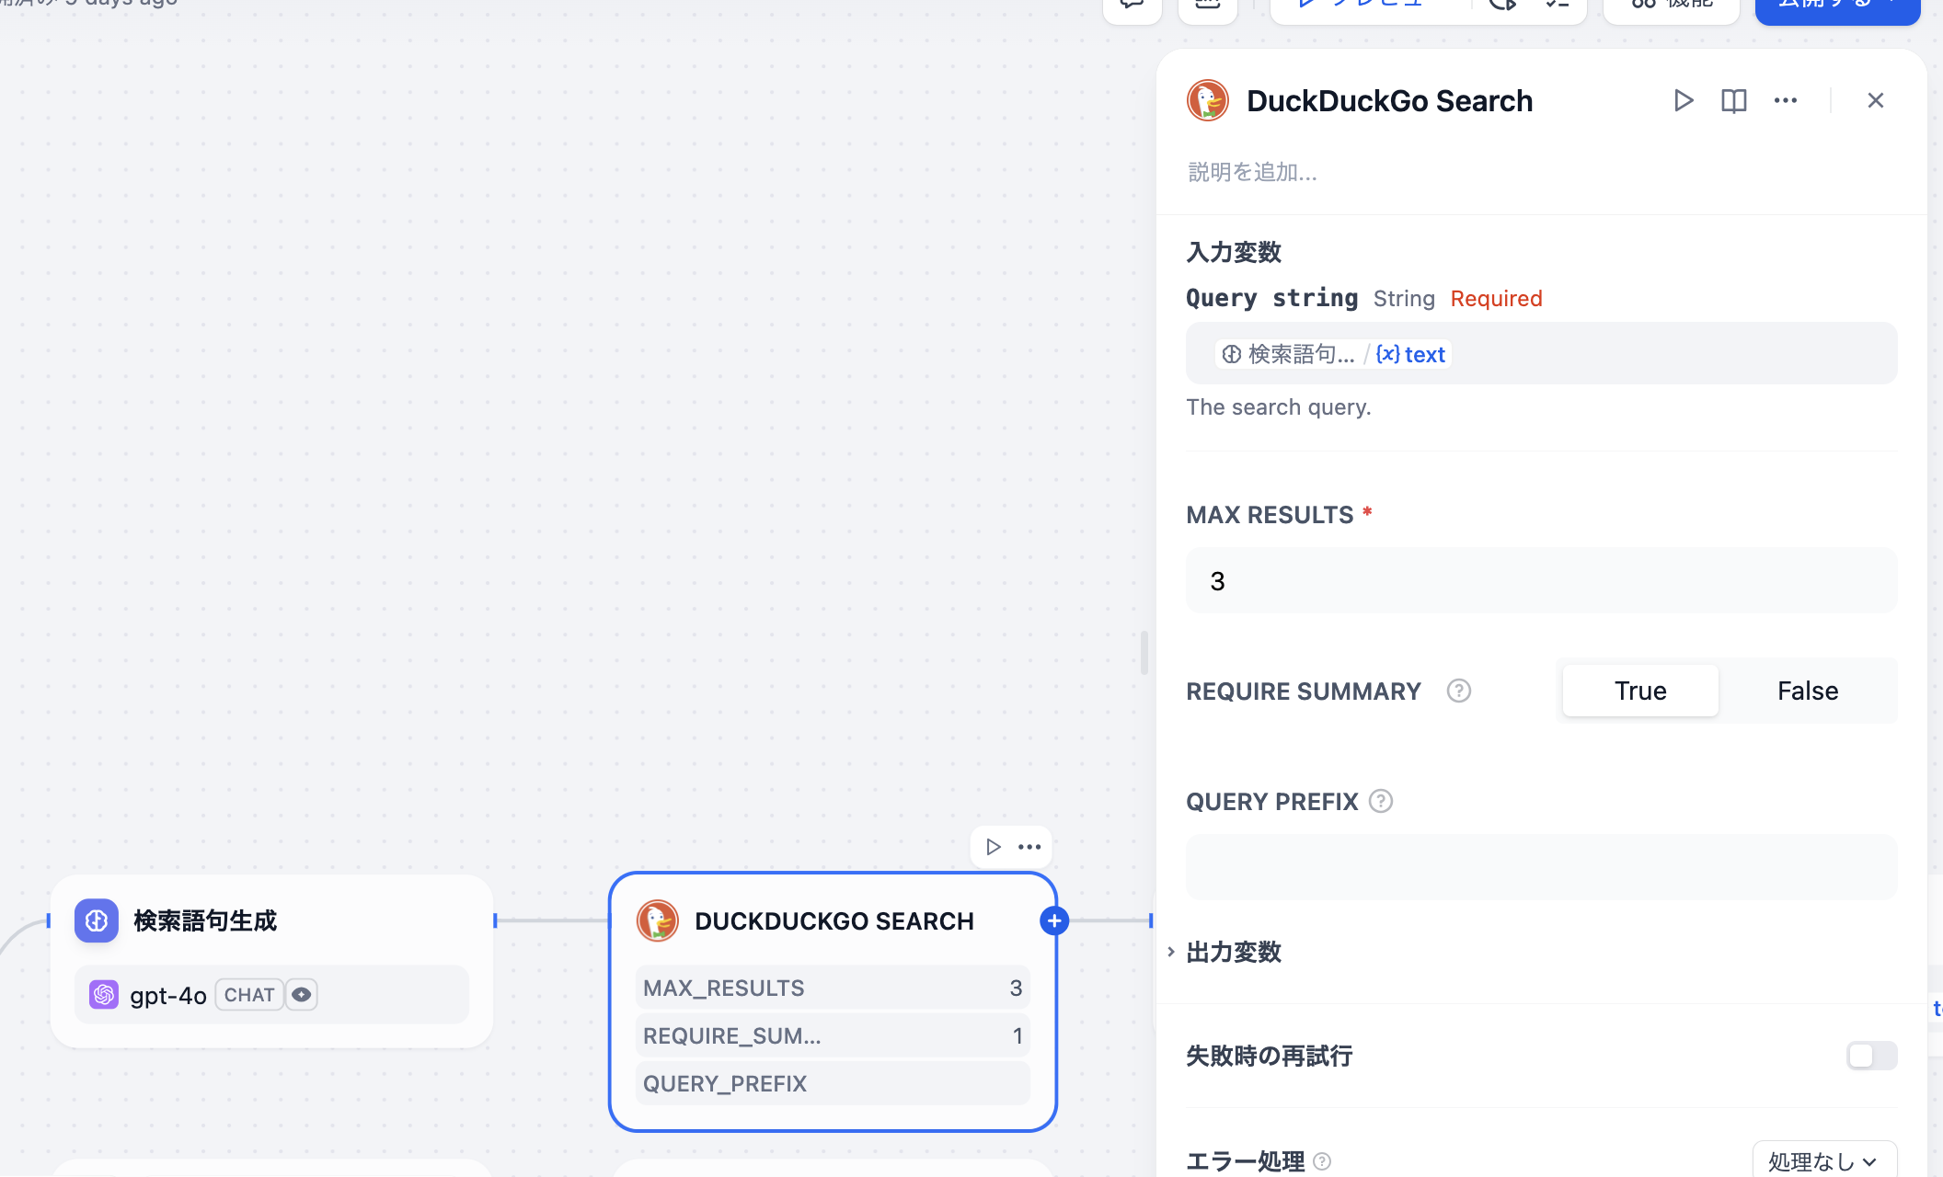This screenshot has height=1177, width=1943.
Task: Click the QUERY PREFIX help icon
Action: [x=1380, y=801]
